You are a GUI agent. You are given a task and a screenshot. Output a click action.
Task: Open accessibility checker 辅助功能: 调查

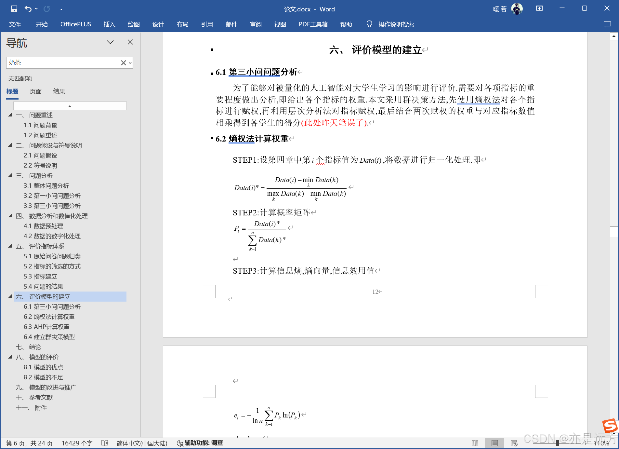click(x=200, y=443)
